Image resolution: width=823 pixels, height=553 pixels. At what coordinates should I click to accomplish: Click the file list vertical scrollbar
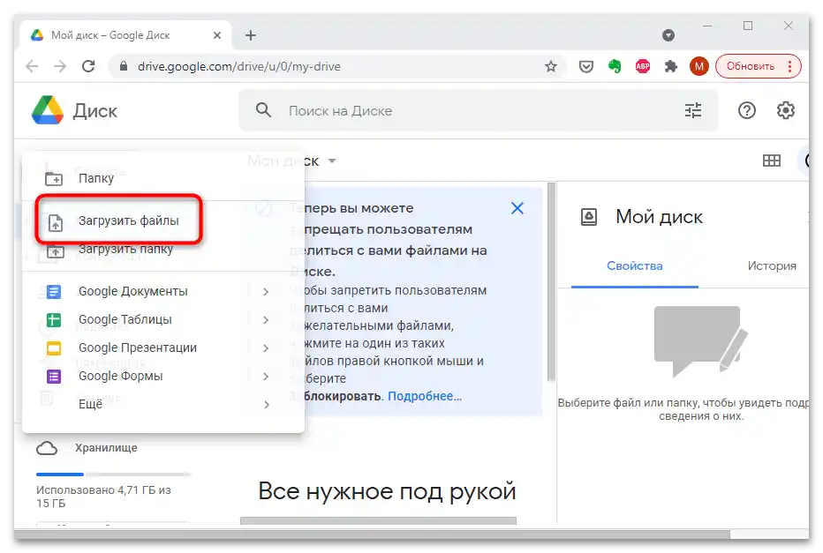551,282
